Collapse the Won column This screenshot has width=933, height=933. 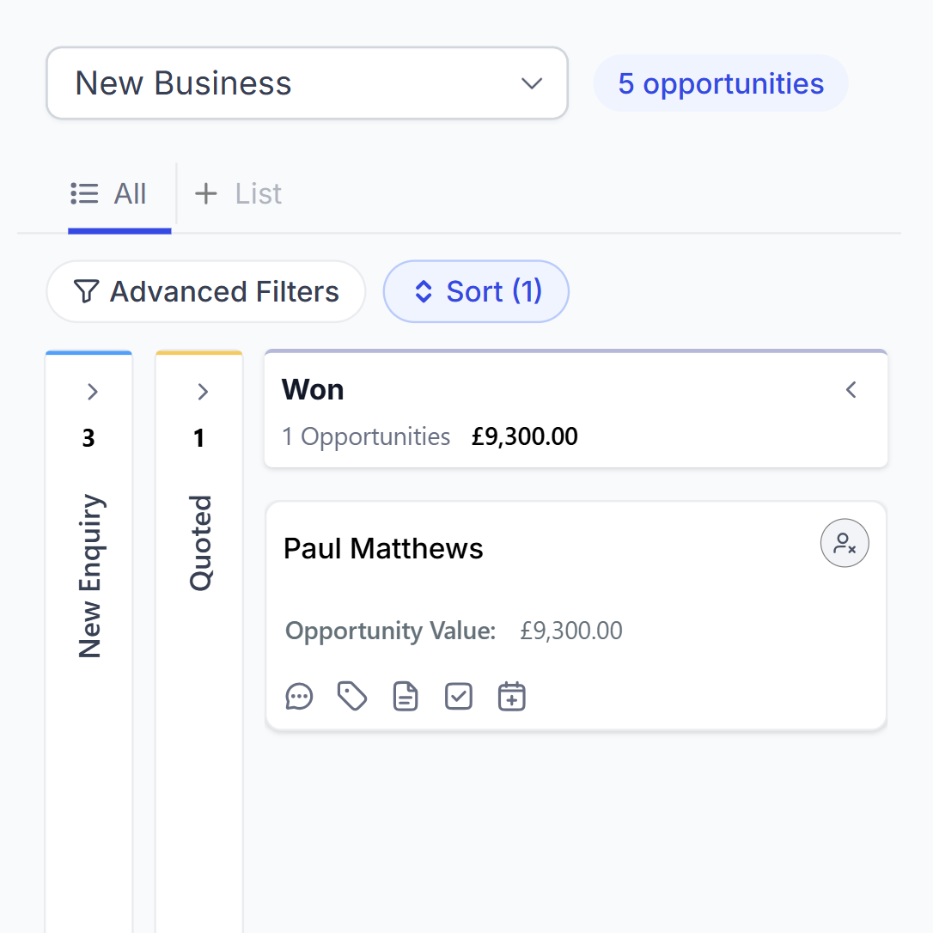851,390
